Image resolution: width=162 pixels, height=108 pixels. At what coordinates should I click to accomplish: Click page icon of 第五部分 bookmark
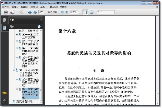17,70
